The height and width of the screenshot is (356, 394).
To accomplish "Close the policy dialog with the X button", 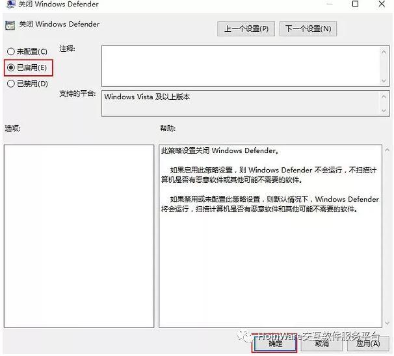I will [x=383, y=5].
